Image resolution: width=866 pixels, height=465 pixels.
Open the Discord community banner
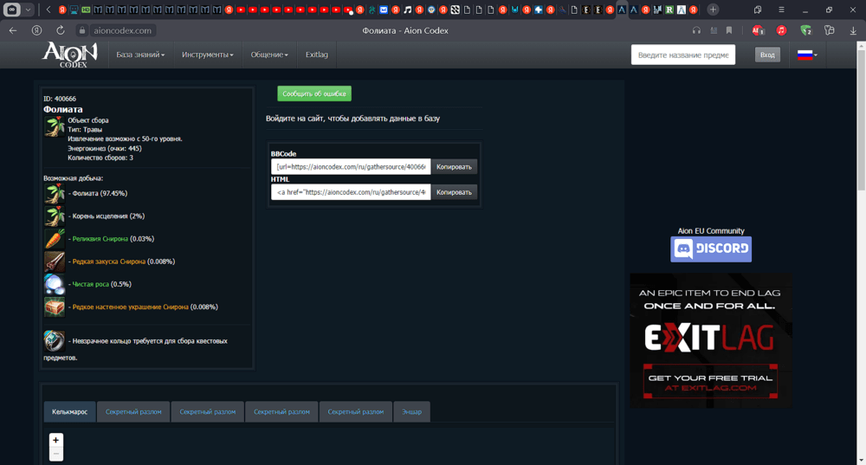(x=711, y=249)
